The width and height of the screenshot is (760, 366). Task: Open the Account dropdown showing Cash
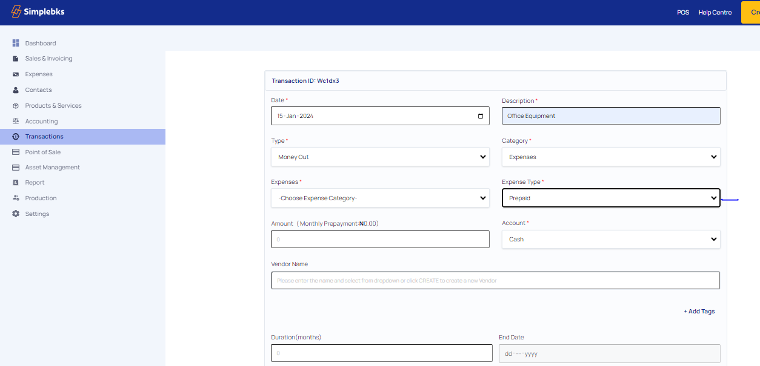pos(611,240)
